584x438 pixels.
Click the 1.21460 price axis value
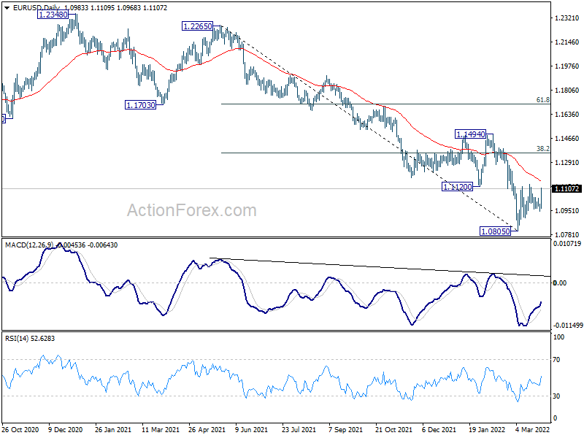567,42
